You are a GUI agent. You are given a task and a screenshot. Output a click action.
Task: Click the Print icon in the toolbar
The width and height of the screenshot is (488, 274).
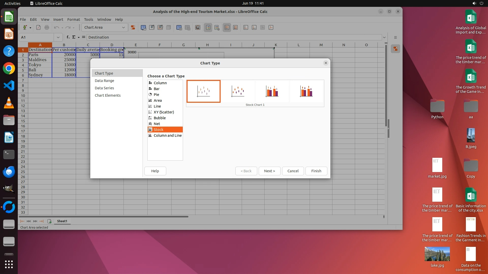click(47, 27)
